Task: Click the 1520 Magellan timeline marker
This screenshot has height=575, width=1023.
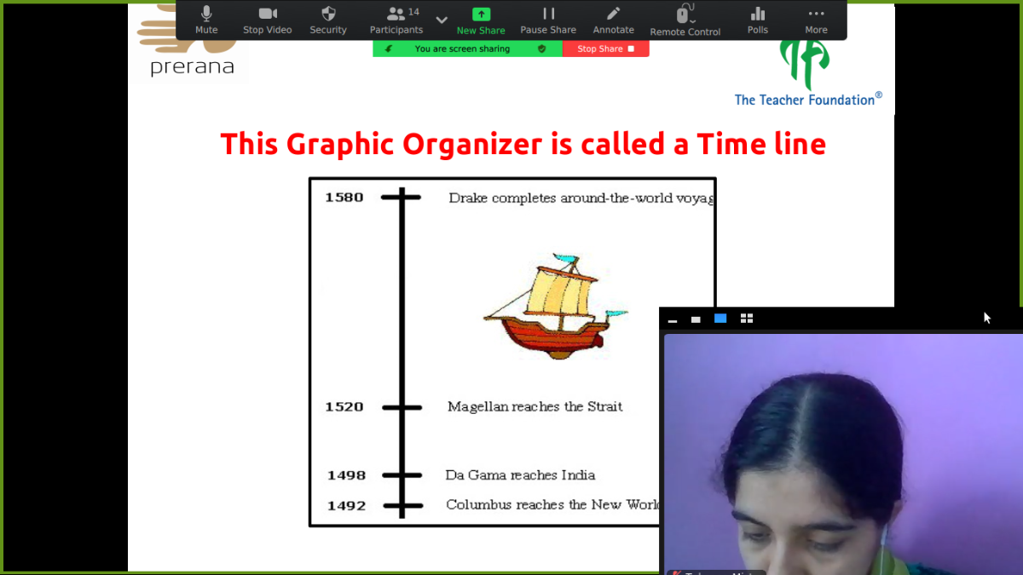Action: (x=402, y=407)
